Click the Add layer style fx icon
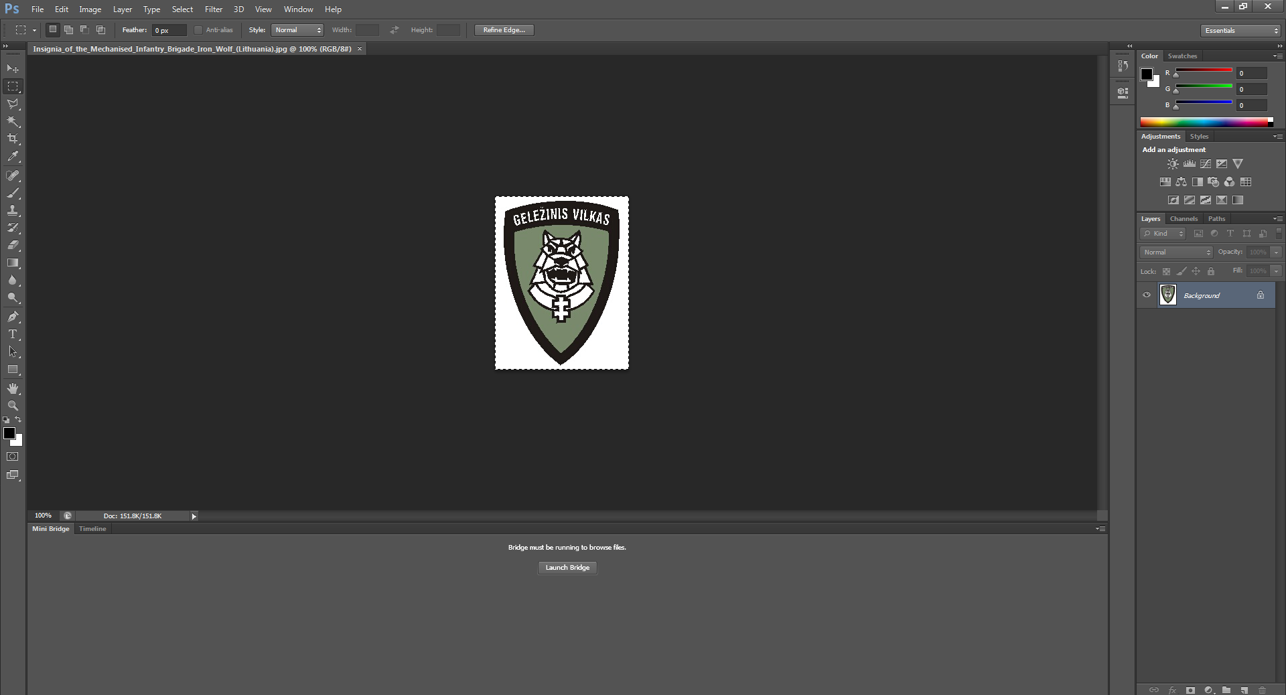1286x695 pixels. coord(1172,690)
